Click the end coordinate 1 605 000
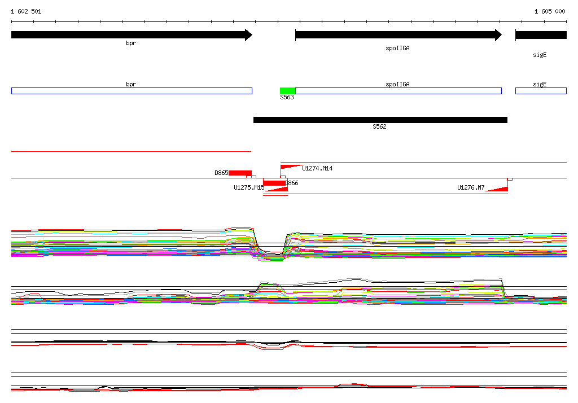578x403 pixels. pyautogui.click(x=550, y=11)
